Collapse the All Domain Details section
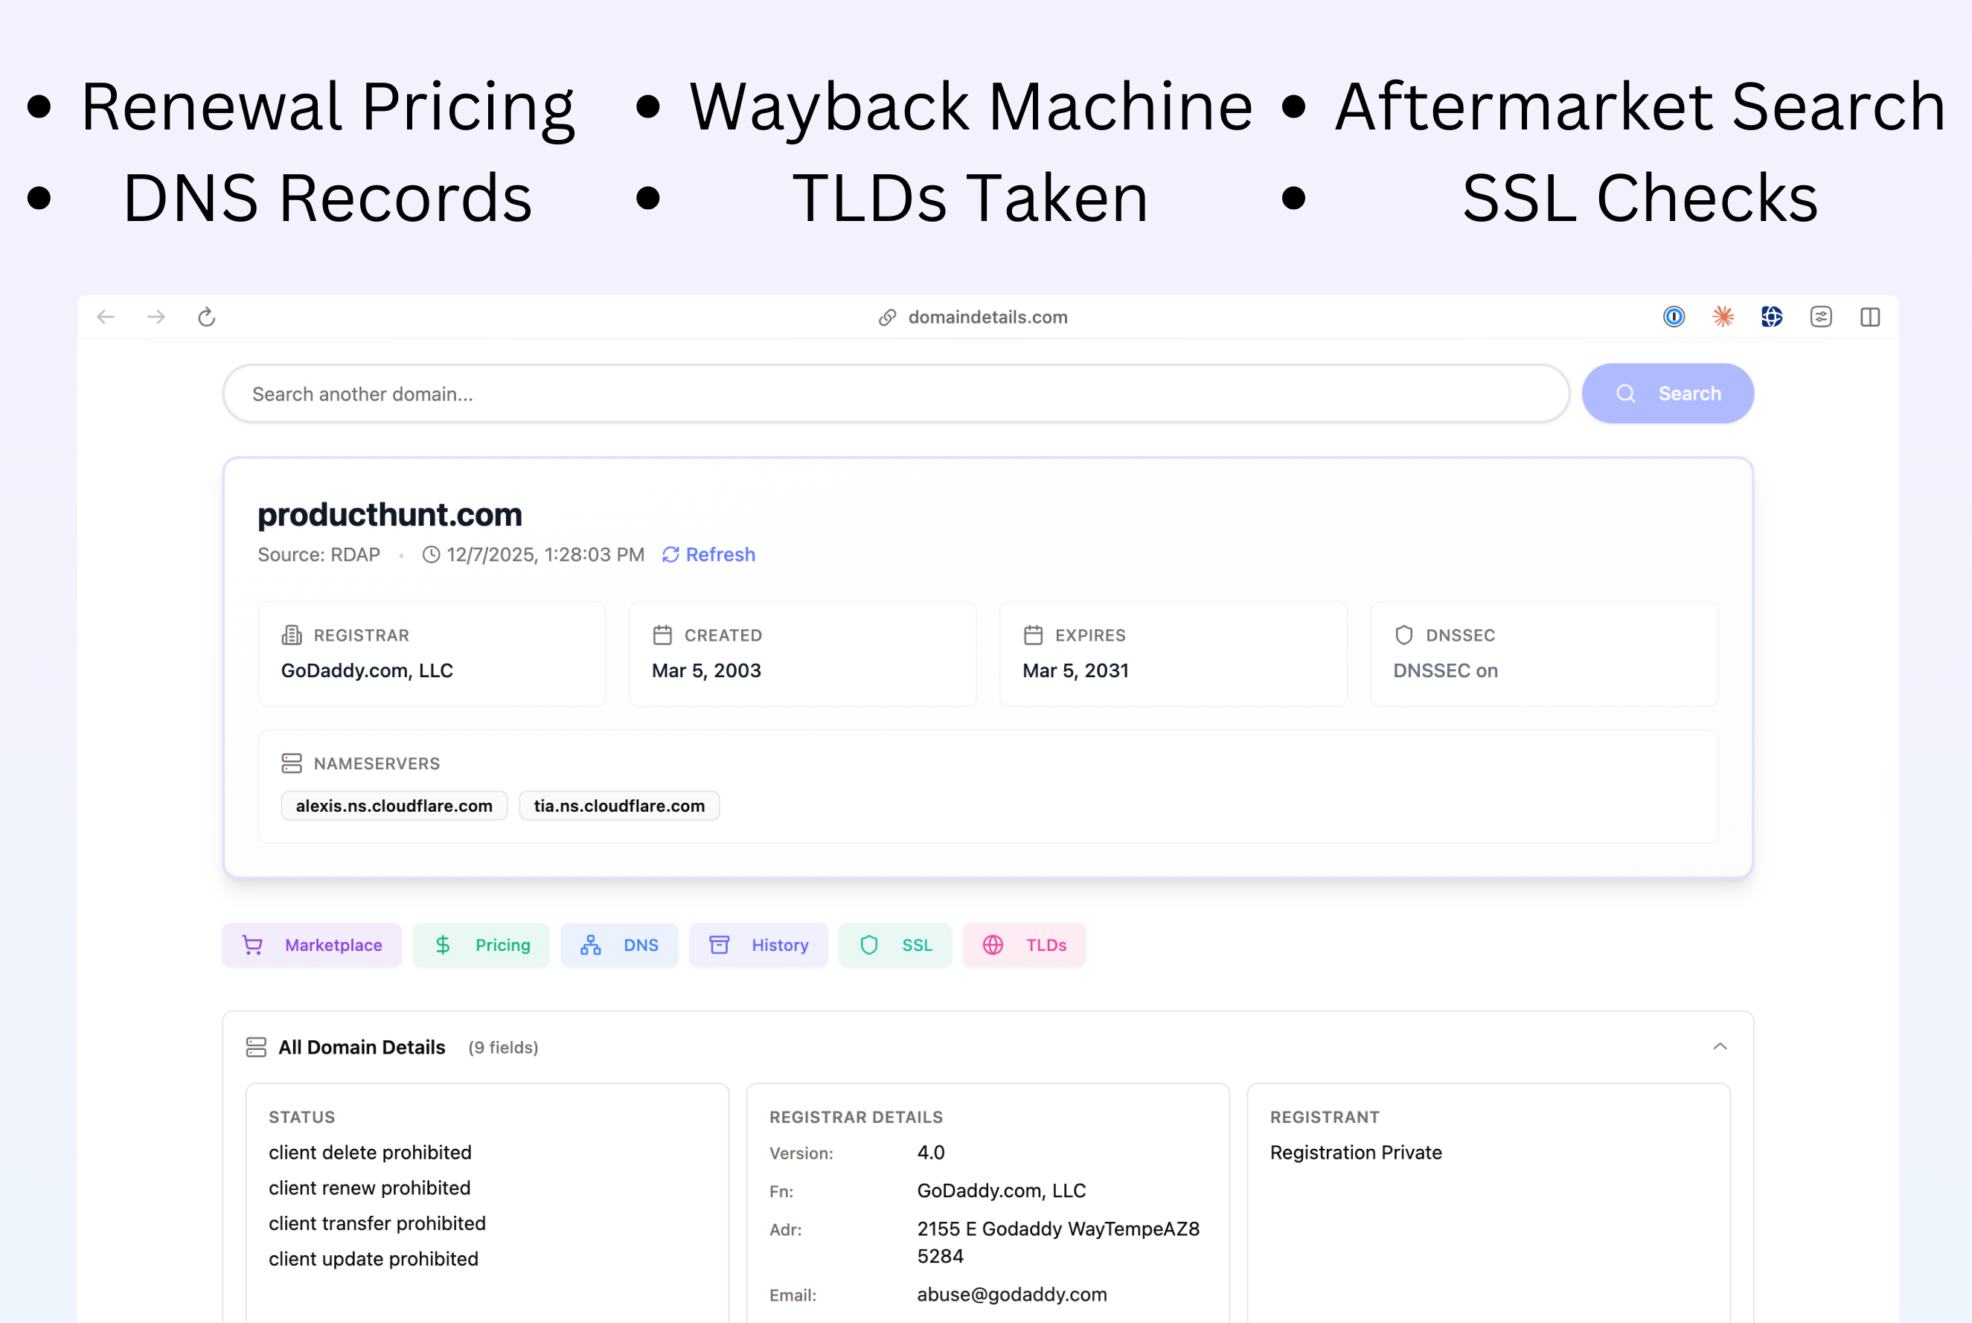This screenshot has width=1972, height=1323. pos(1720,1047)
